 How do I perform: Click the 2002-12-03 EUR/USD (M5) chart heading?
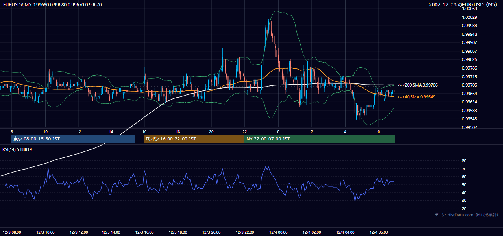463,5
